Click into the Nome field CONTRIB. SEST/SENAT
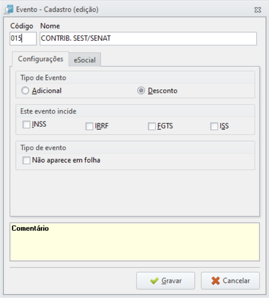Screen dimensions: 269x298 pos(148,39)
